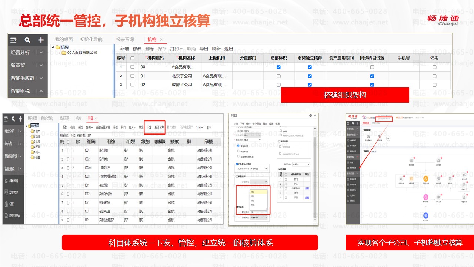Click the plus icon in the 科目 list window sidebar
The image size is (474, 267).
[20, 119]
